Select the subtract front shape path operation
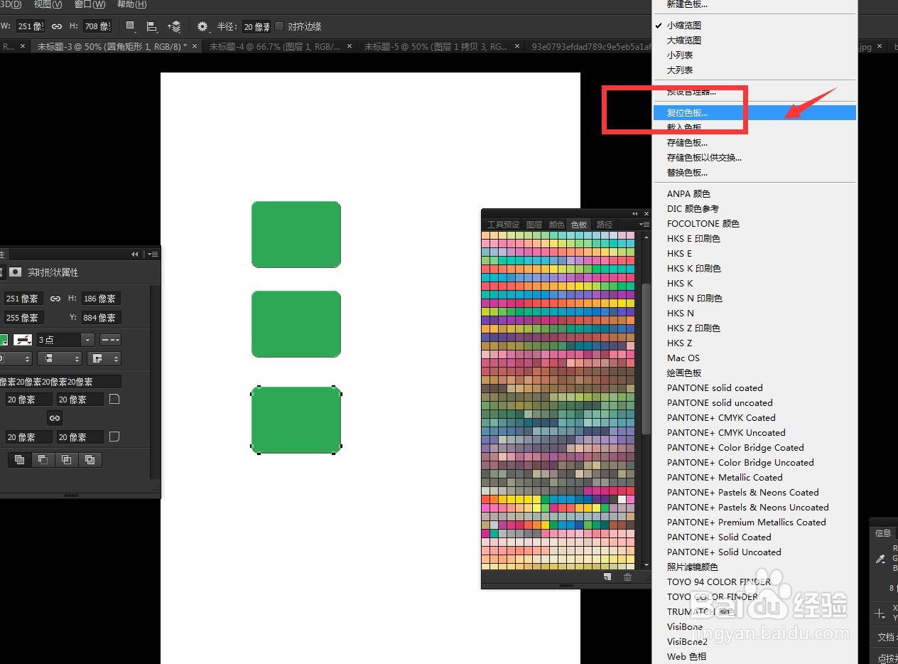Screen dimensions: 898x664 pos(43,459)
